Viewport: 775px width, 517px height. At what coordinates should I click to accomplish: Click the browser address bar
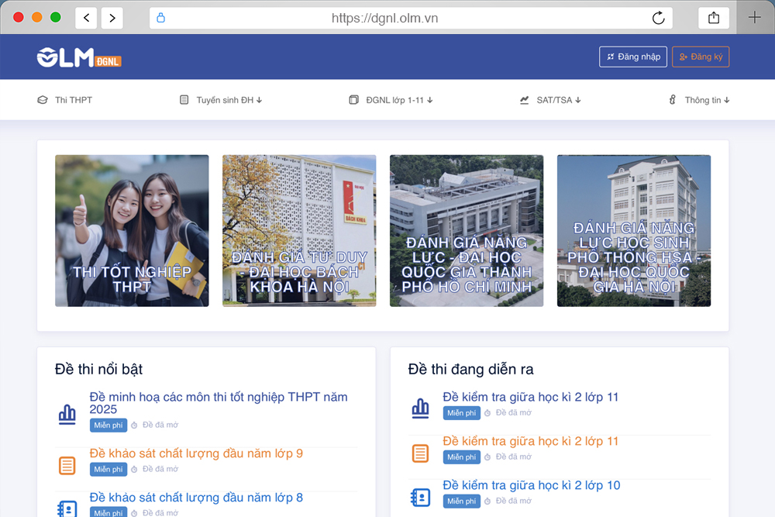click(387, 17)
